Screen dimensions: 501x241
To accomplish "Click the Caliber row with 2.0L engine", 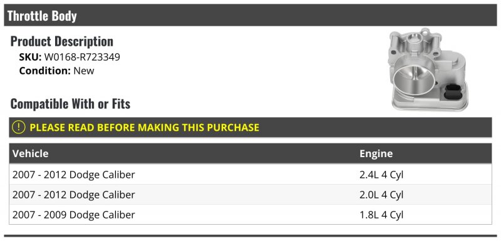I will point(250,195).
